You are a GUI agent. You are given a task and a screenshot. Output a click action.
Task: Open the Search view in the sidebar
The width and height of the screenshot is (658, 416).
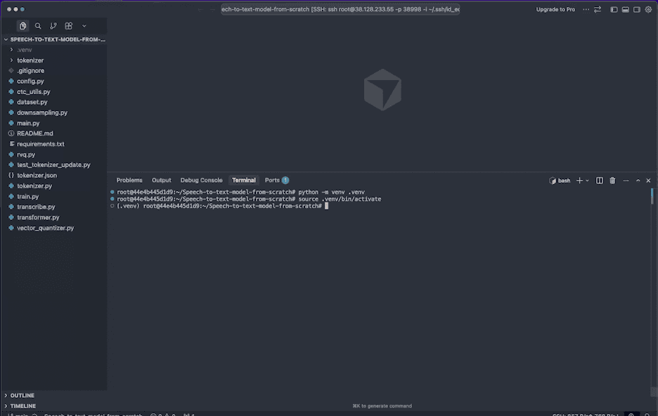pos(39,25)
